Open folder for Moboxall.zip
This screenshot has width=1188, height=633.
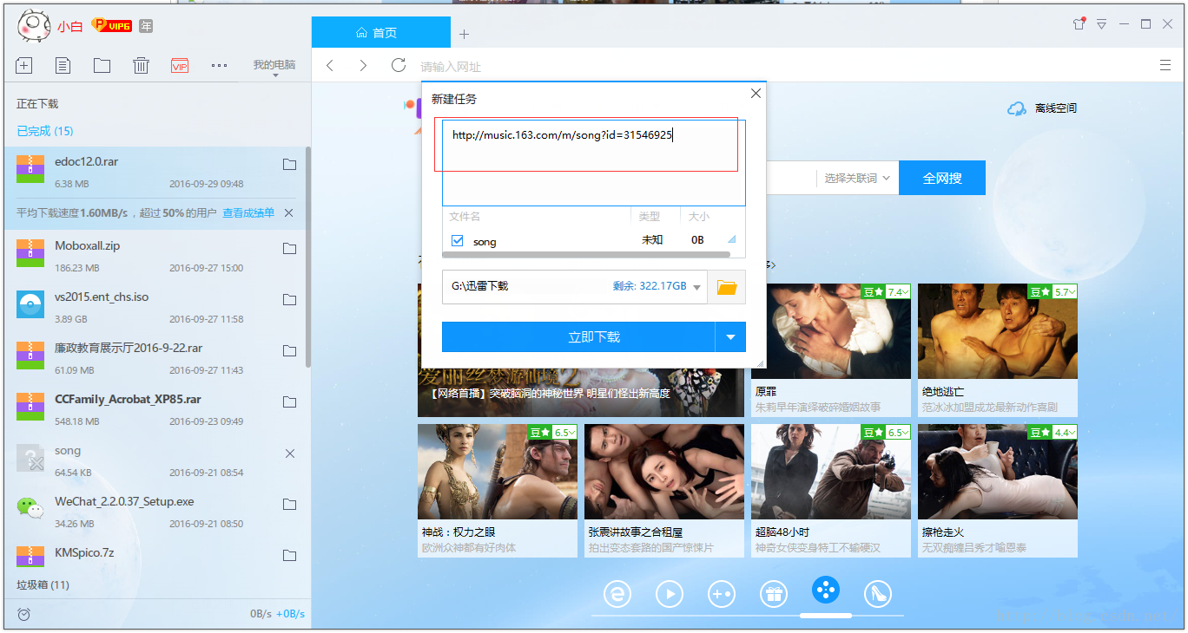pos(290,249)
